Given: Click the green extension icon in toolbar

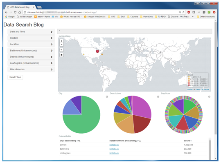Looking at the screenshot, I should (x=209, y=12).
